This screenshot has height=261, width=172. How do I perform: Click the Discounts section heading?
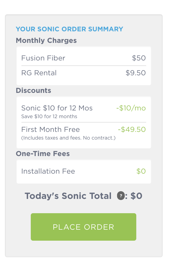point(34,91)
